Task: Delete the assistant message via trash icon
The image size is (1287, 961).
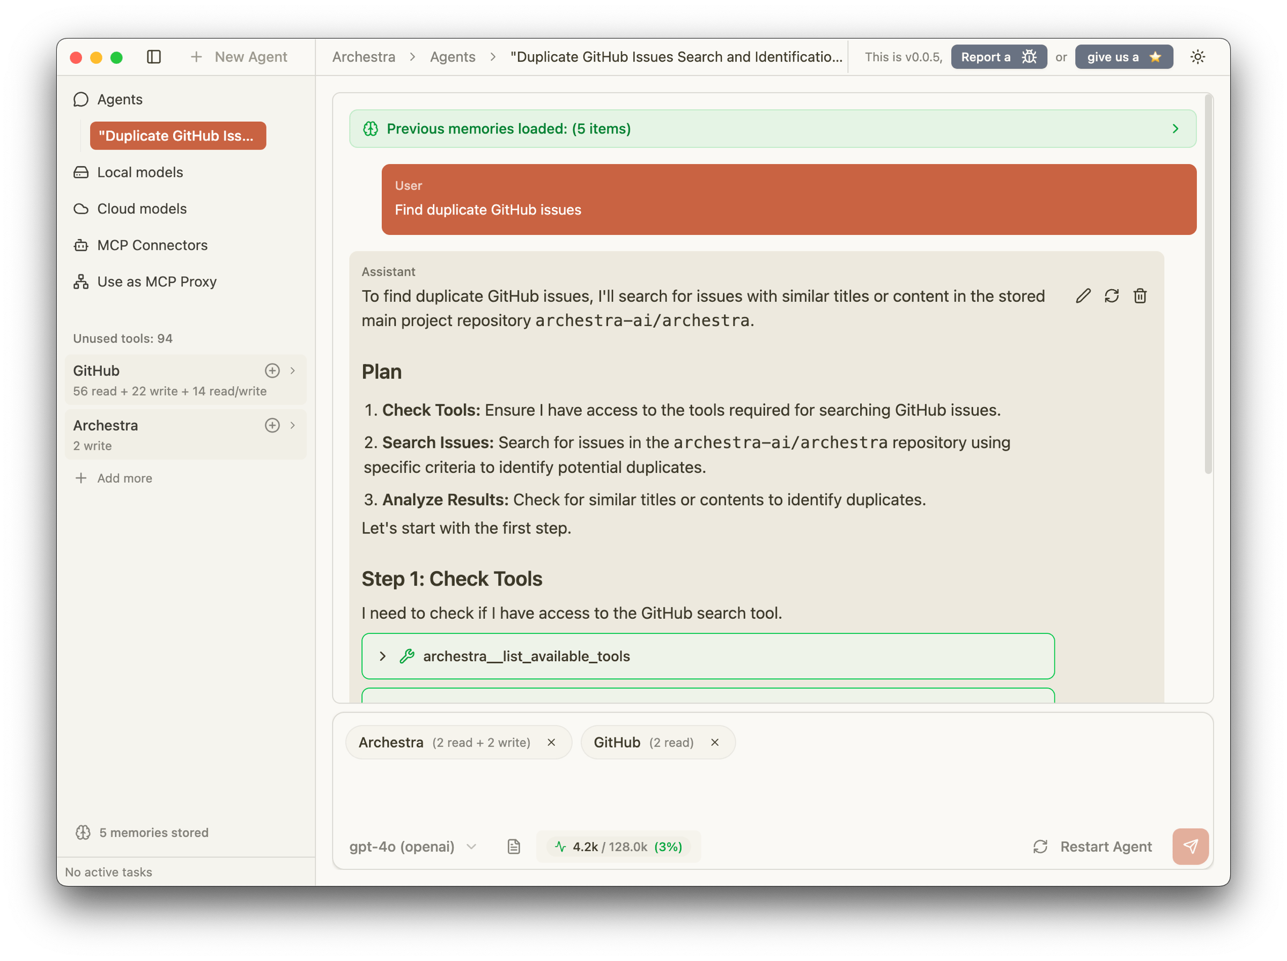Action: click(x=1140, y=296)
